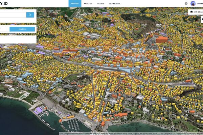Click the user profile avatar
Viewport: 203px width, 135px height.
point(193,3)
